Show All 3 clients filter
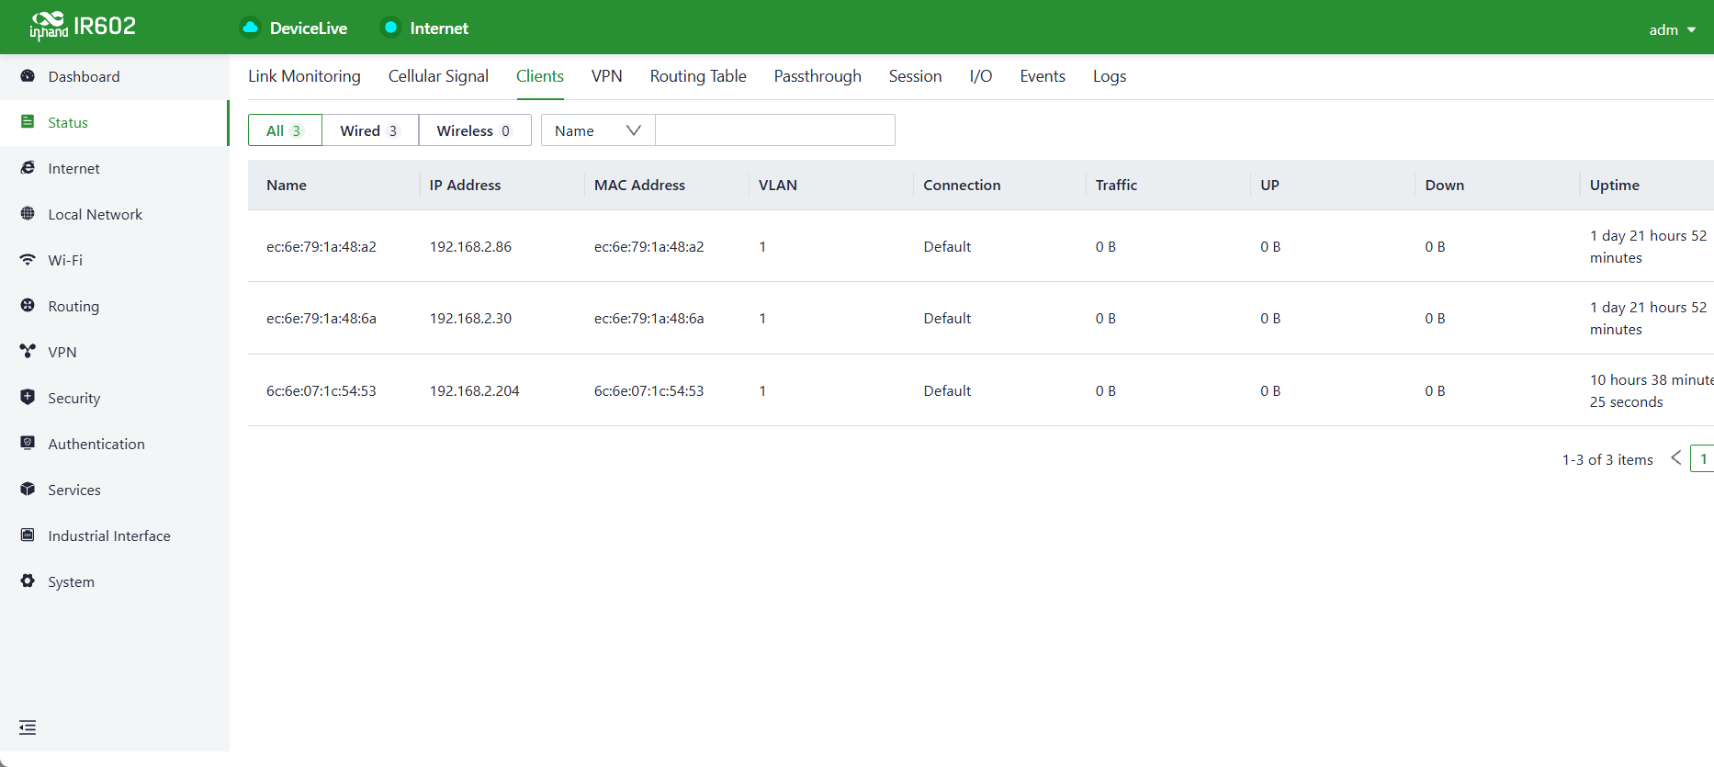 pyautogui.click(x=285, y=130)
